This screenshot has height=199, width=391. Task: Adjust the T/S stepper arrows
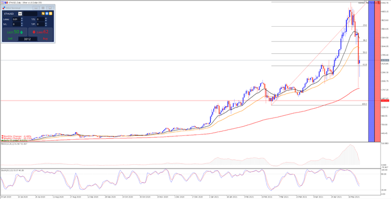[x=46, y=19]
